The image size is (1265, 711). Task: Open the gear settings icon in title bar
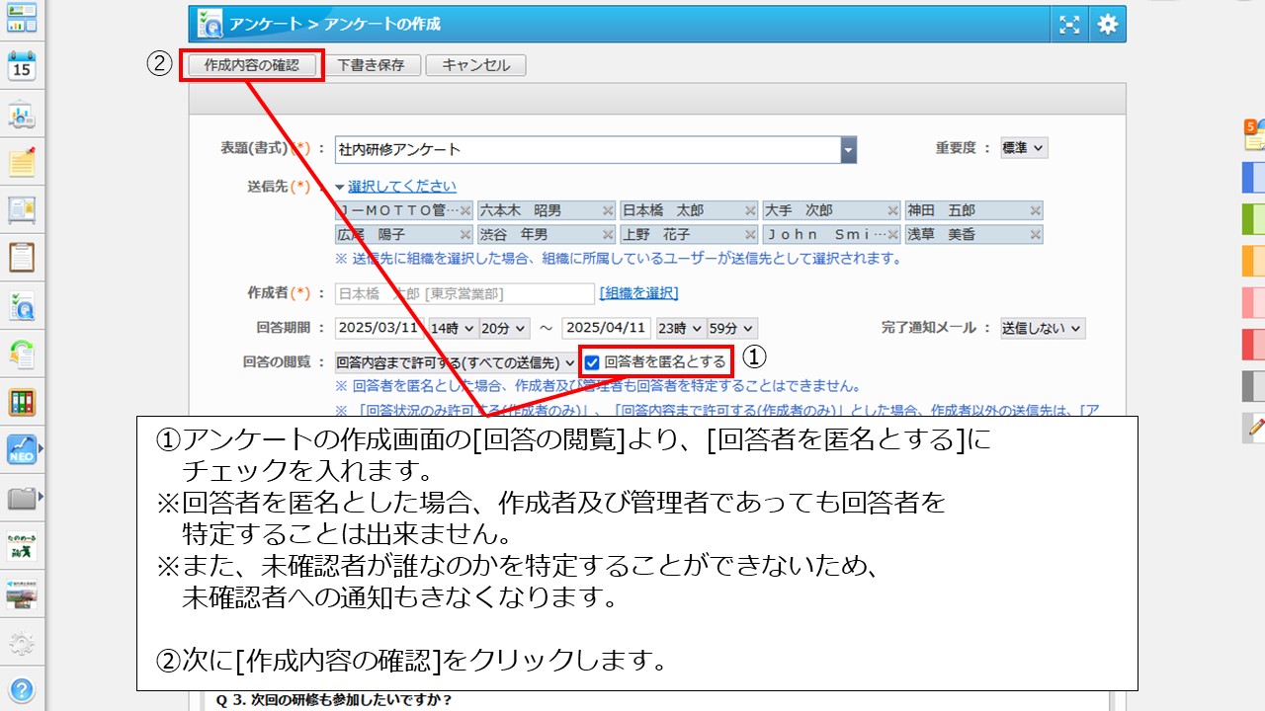(1108, 25)
